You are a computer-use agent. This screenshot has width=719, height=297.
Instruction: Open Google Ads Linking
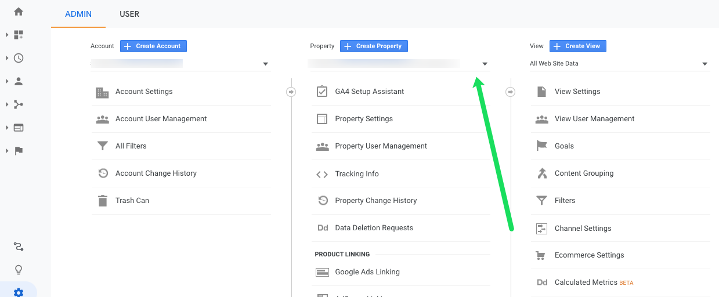click(x=367, y=272)
